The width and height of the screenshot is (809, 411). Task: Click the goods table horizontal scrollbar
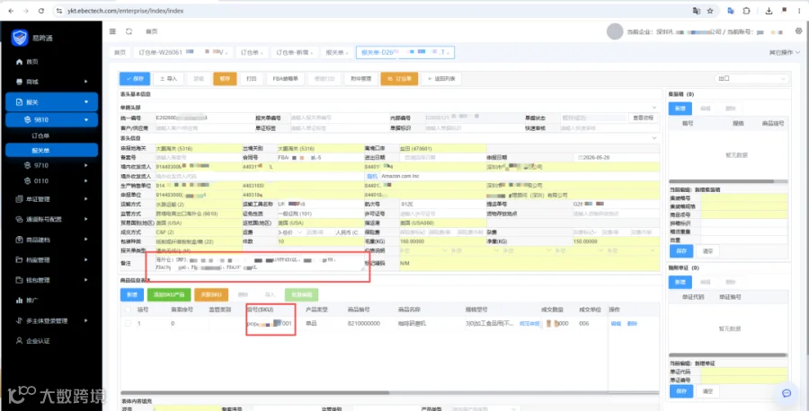tap(255, 393)
